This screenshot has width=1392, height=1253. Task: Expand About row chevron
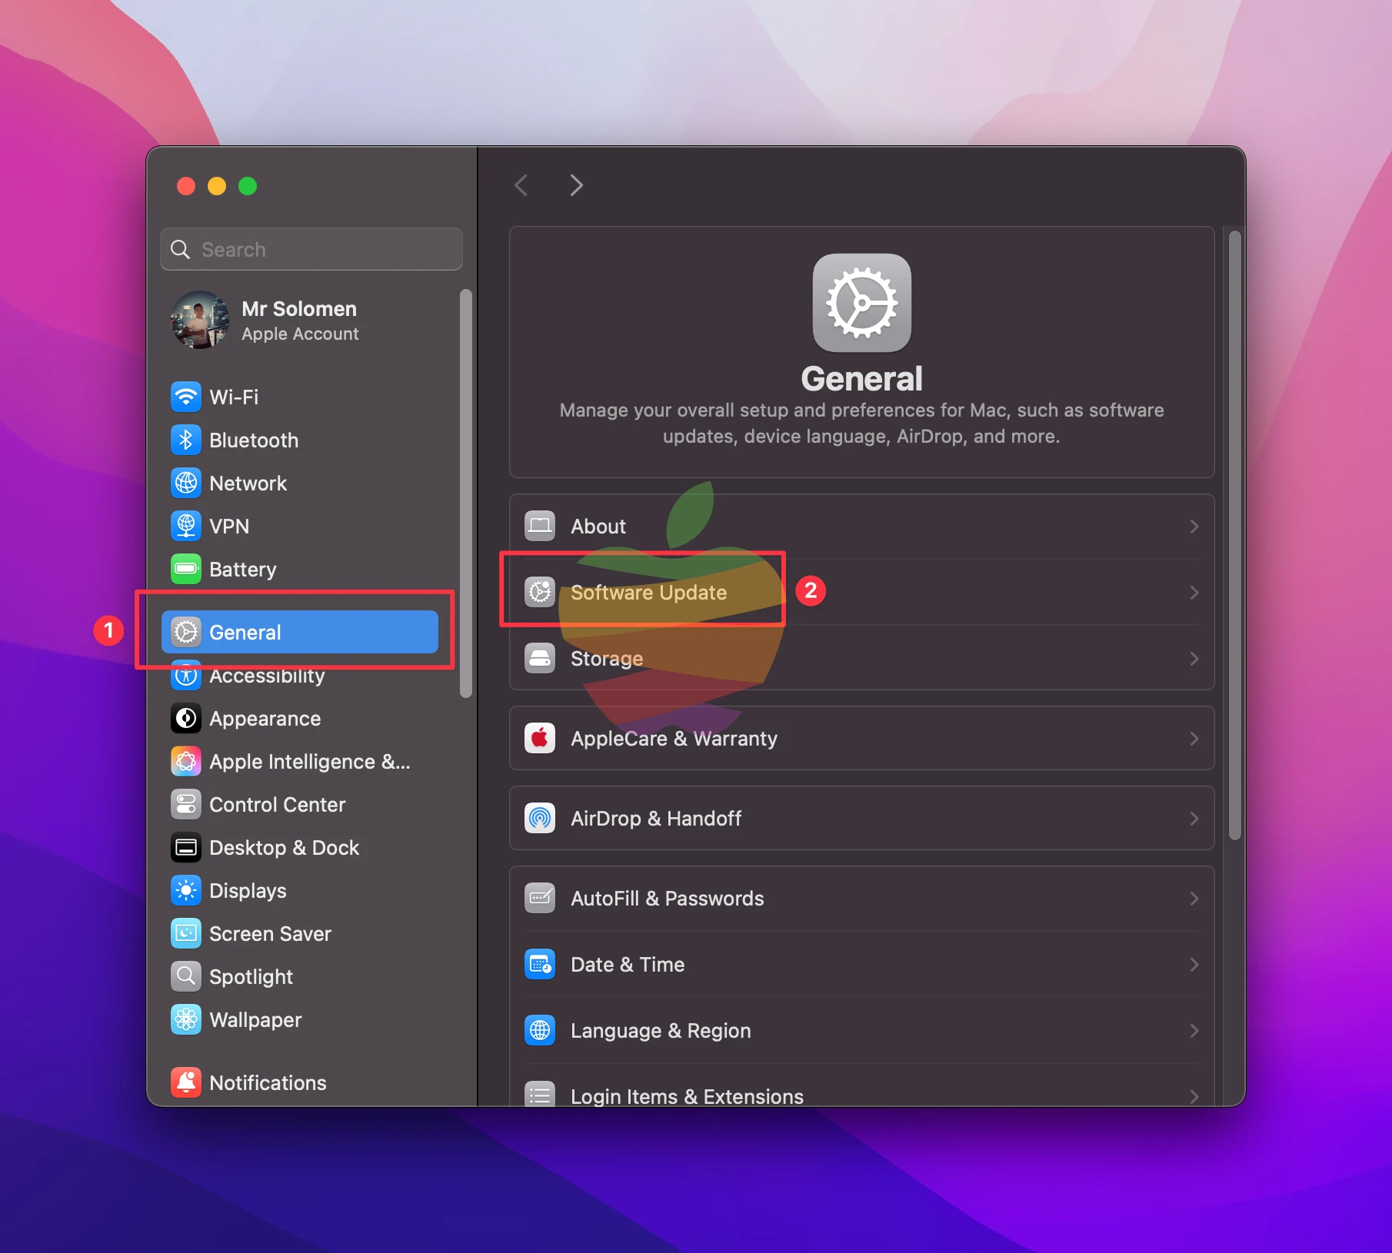pyautogui.click(x=1194, y=527)
